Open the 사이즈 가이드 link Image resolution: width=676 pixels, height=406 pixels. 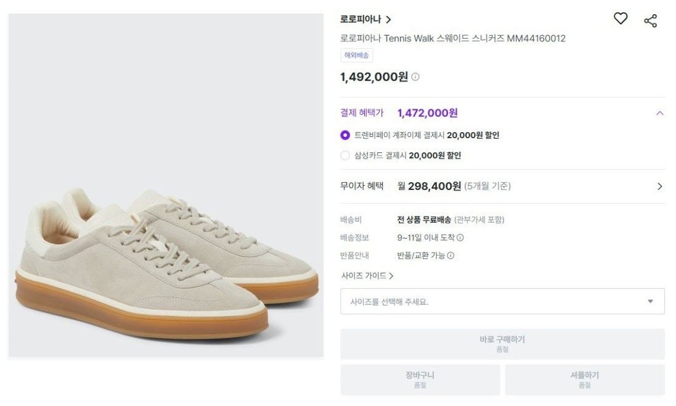367,276
